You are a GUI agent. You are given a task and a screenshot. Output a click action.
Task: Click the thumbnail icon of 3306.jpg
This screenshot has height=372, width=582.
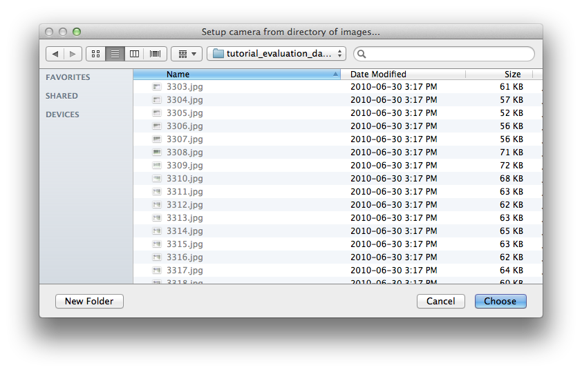pyautogui.click(x=157, y=126)
